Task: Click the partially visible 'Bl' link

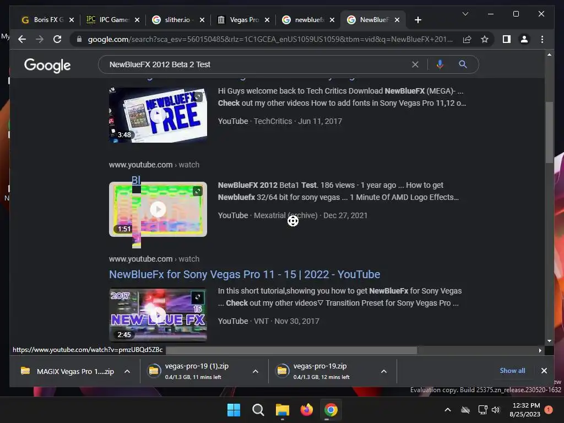Action: pyautogui.click(x=136, y=180)
